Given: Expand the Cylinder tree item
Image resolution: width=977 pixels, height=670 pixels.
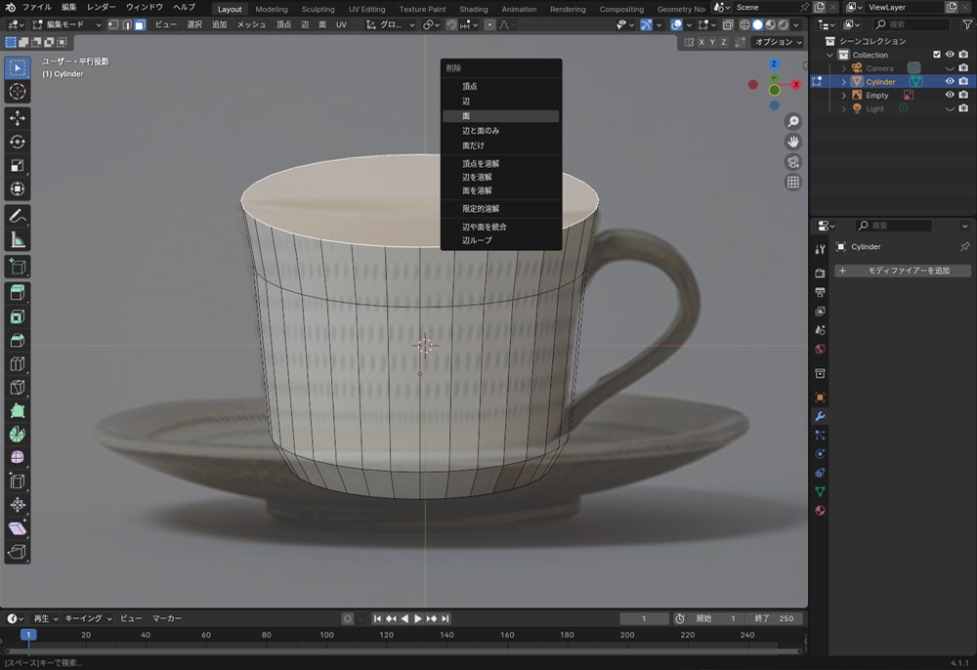Looking at the screenshot, I should point(844,82).
